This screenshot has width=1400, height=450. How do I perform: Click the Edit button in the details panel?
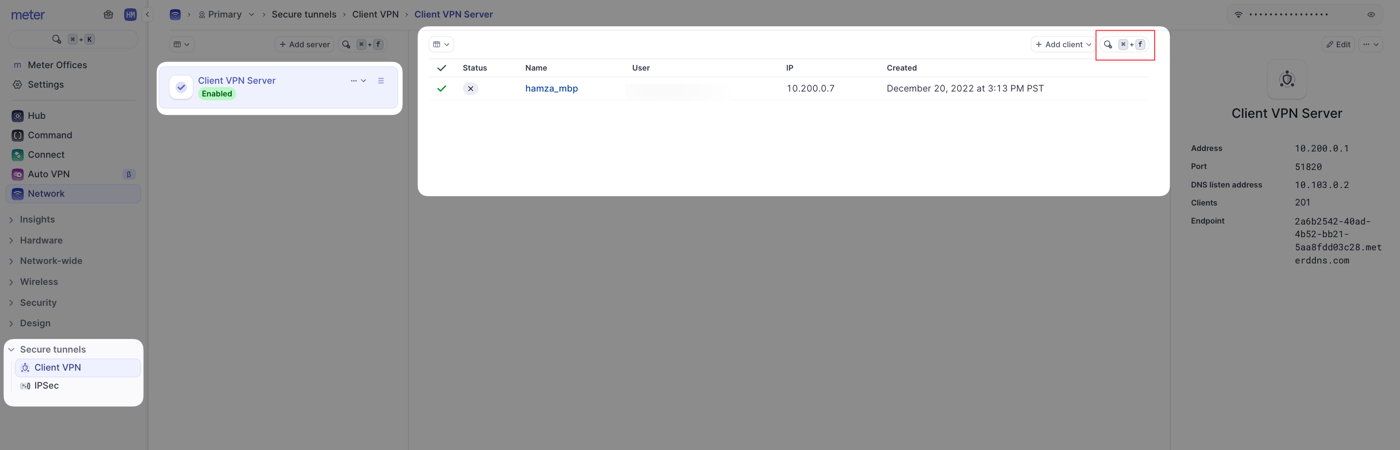coord(1339,44)
